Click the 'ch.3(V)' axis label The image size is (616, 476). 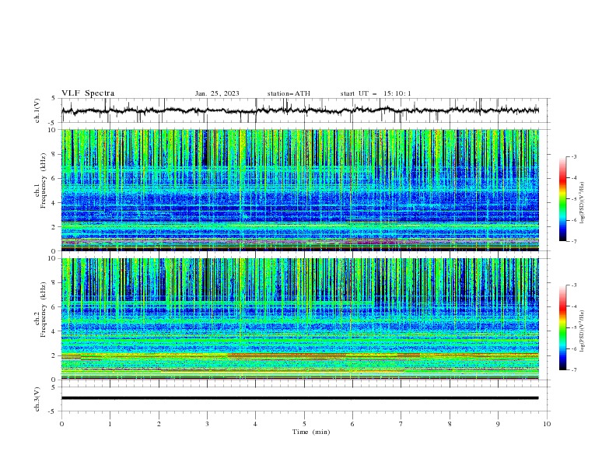pyautogui.click(x=37, y=399)
